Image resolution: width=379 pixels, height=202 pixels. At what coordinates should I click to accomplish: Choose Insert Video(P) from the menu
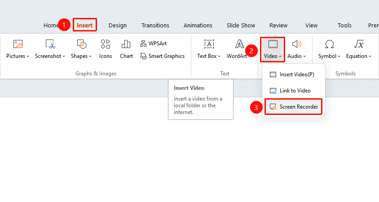click(x=293, y=75)
